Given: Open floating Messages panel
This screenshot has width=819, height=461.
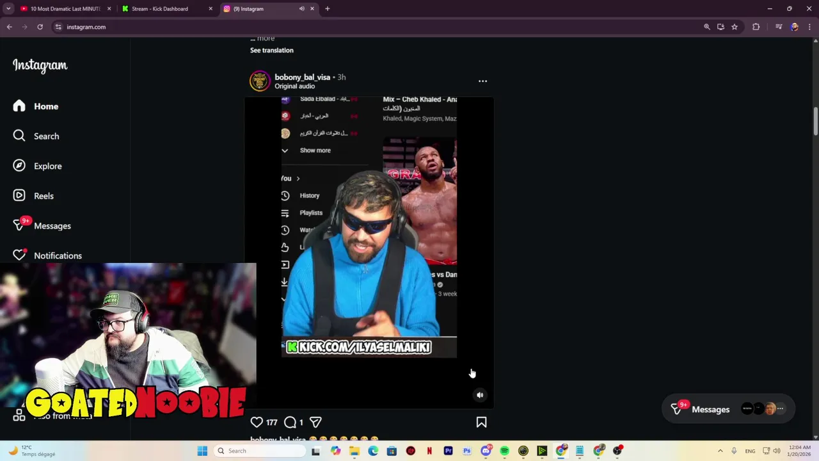Looking at the screenshot, I should pyautogui.click(x=728, y=409).
